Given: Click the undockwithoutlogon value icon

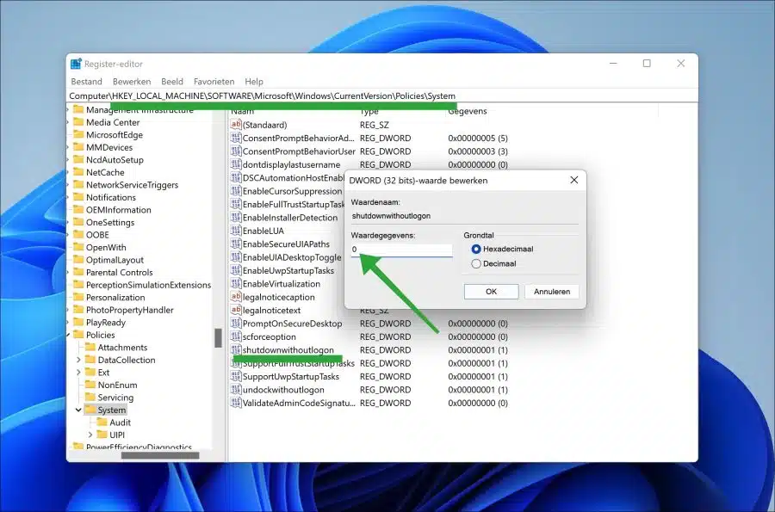Looking at the screenshot, I should tap(236, 390).
